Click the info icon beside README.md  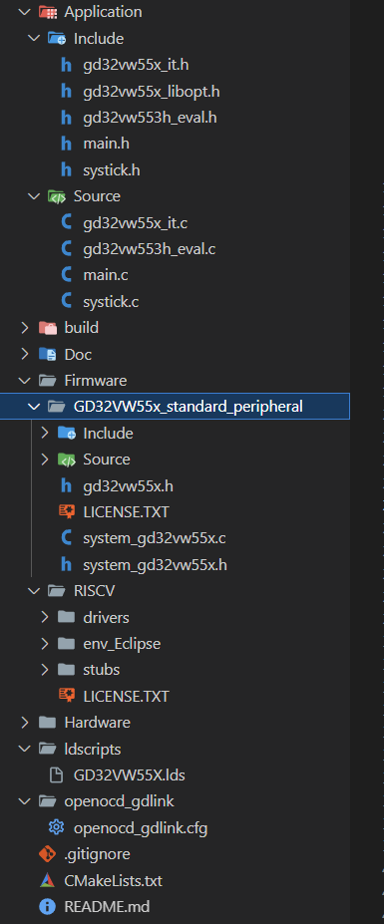(x=47, y=906)
